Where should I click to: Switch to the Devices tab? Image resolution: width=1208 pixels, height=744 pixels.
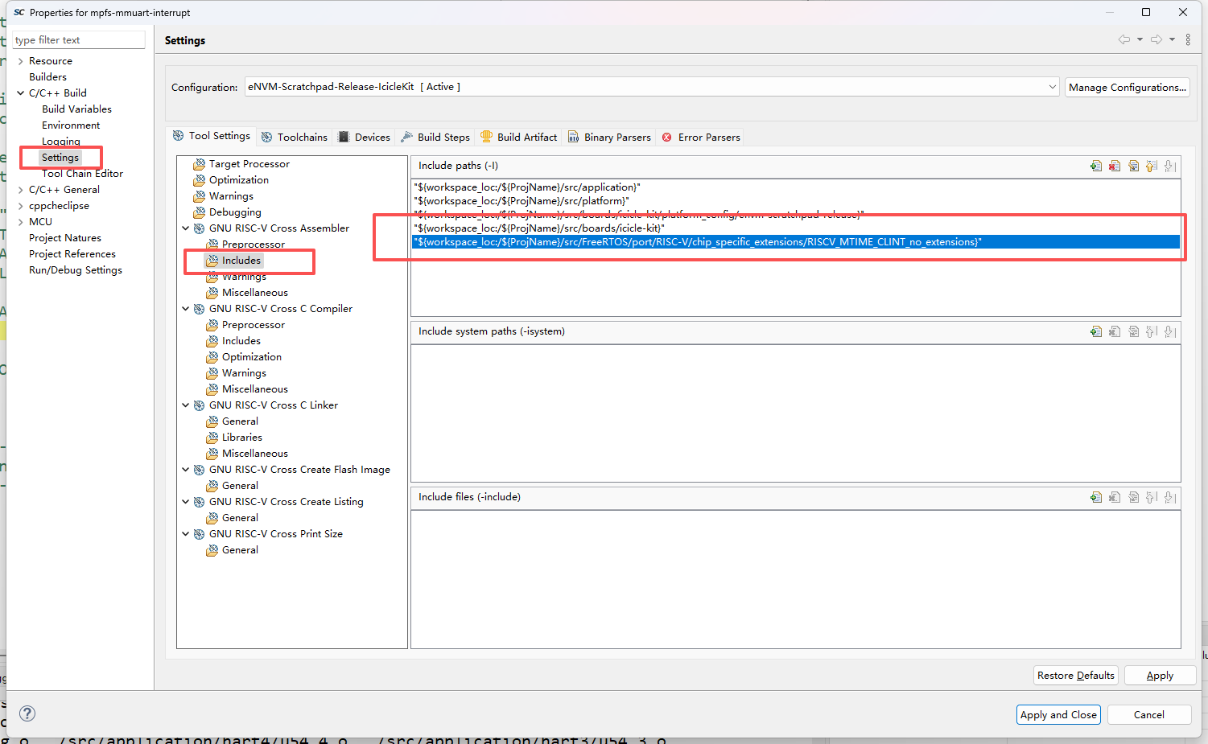tap(365, 138)
